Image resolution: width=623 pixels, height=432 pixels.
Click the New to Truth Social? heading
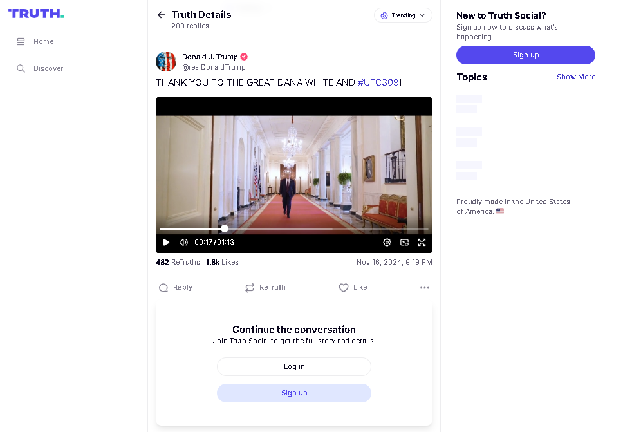click(x=501, y=15)
